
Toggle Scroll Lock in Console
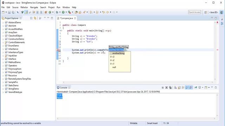179,87
